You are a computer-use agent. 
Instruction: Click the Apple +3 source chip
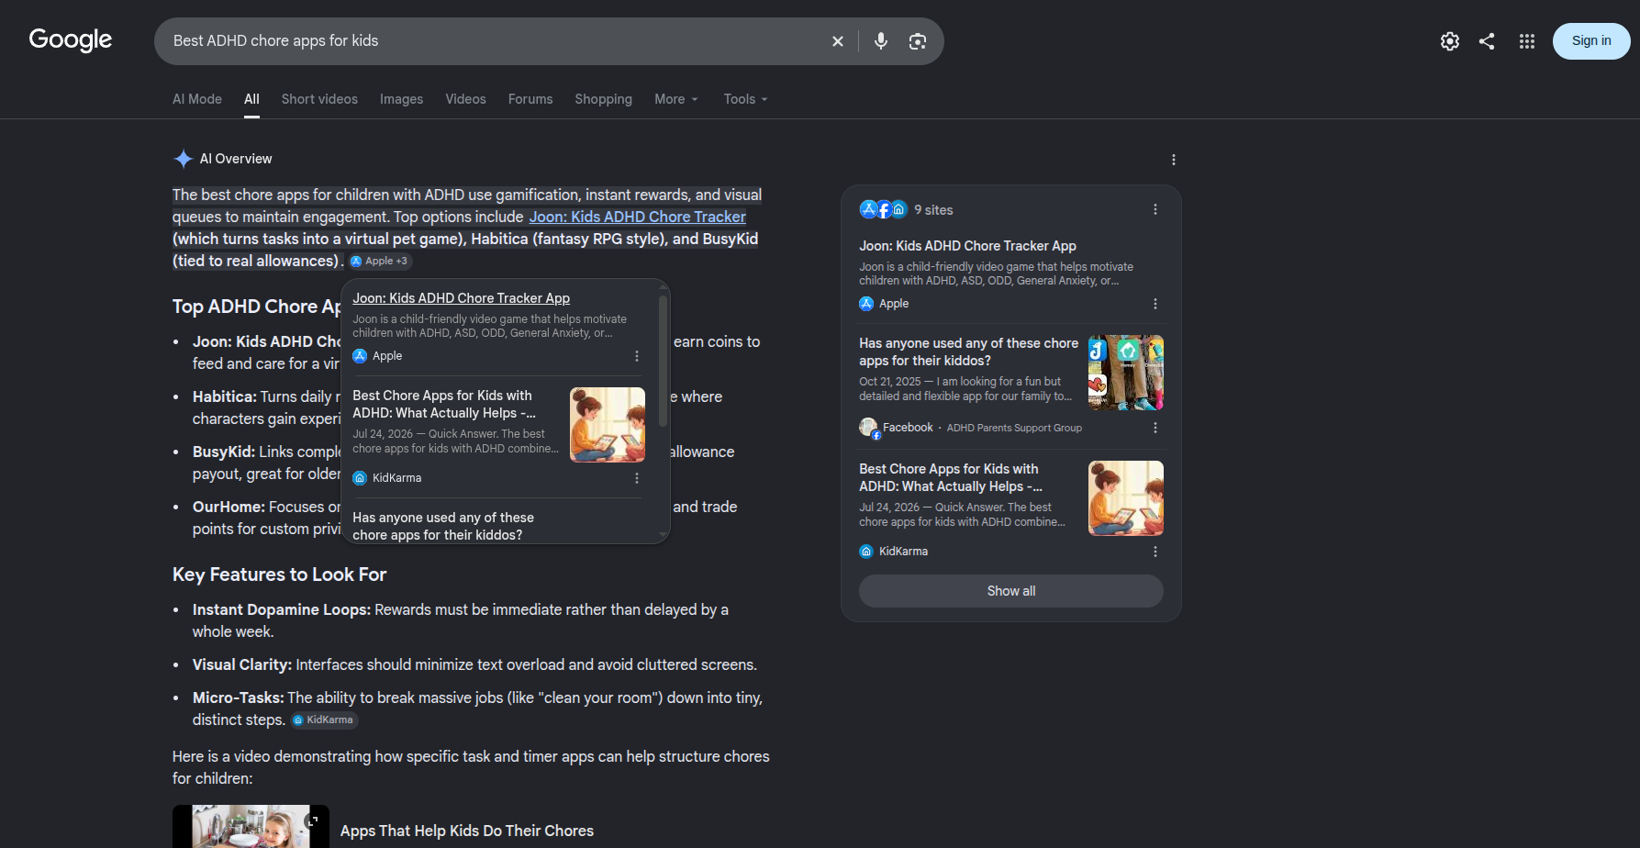[380, 262]
